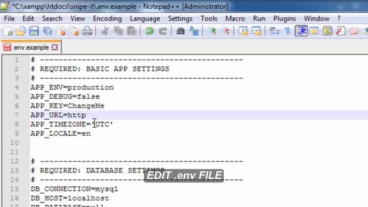Open function list icon
368x207 pixels.
click(341, 31)
